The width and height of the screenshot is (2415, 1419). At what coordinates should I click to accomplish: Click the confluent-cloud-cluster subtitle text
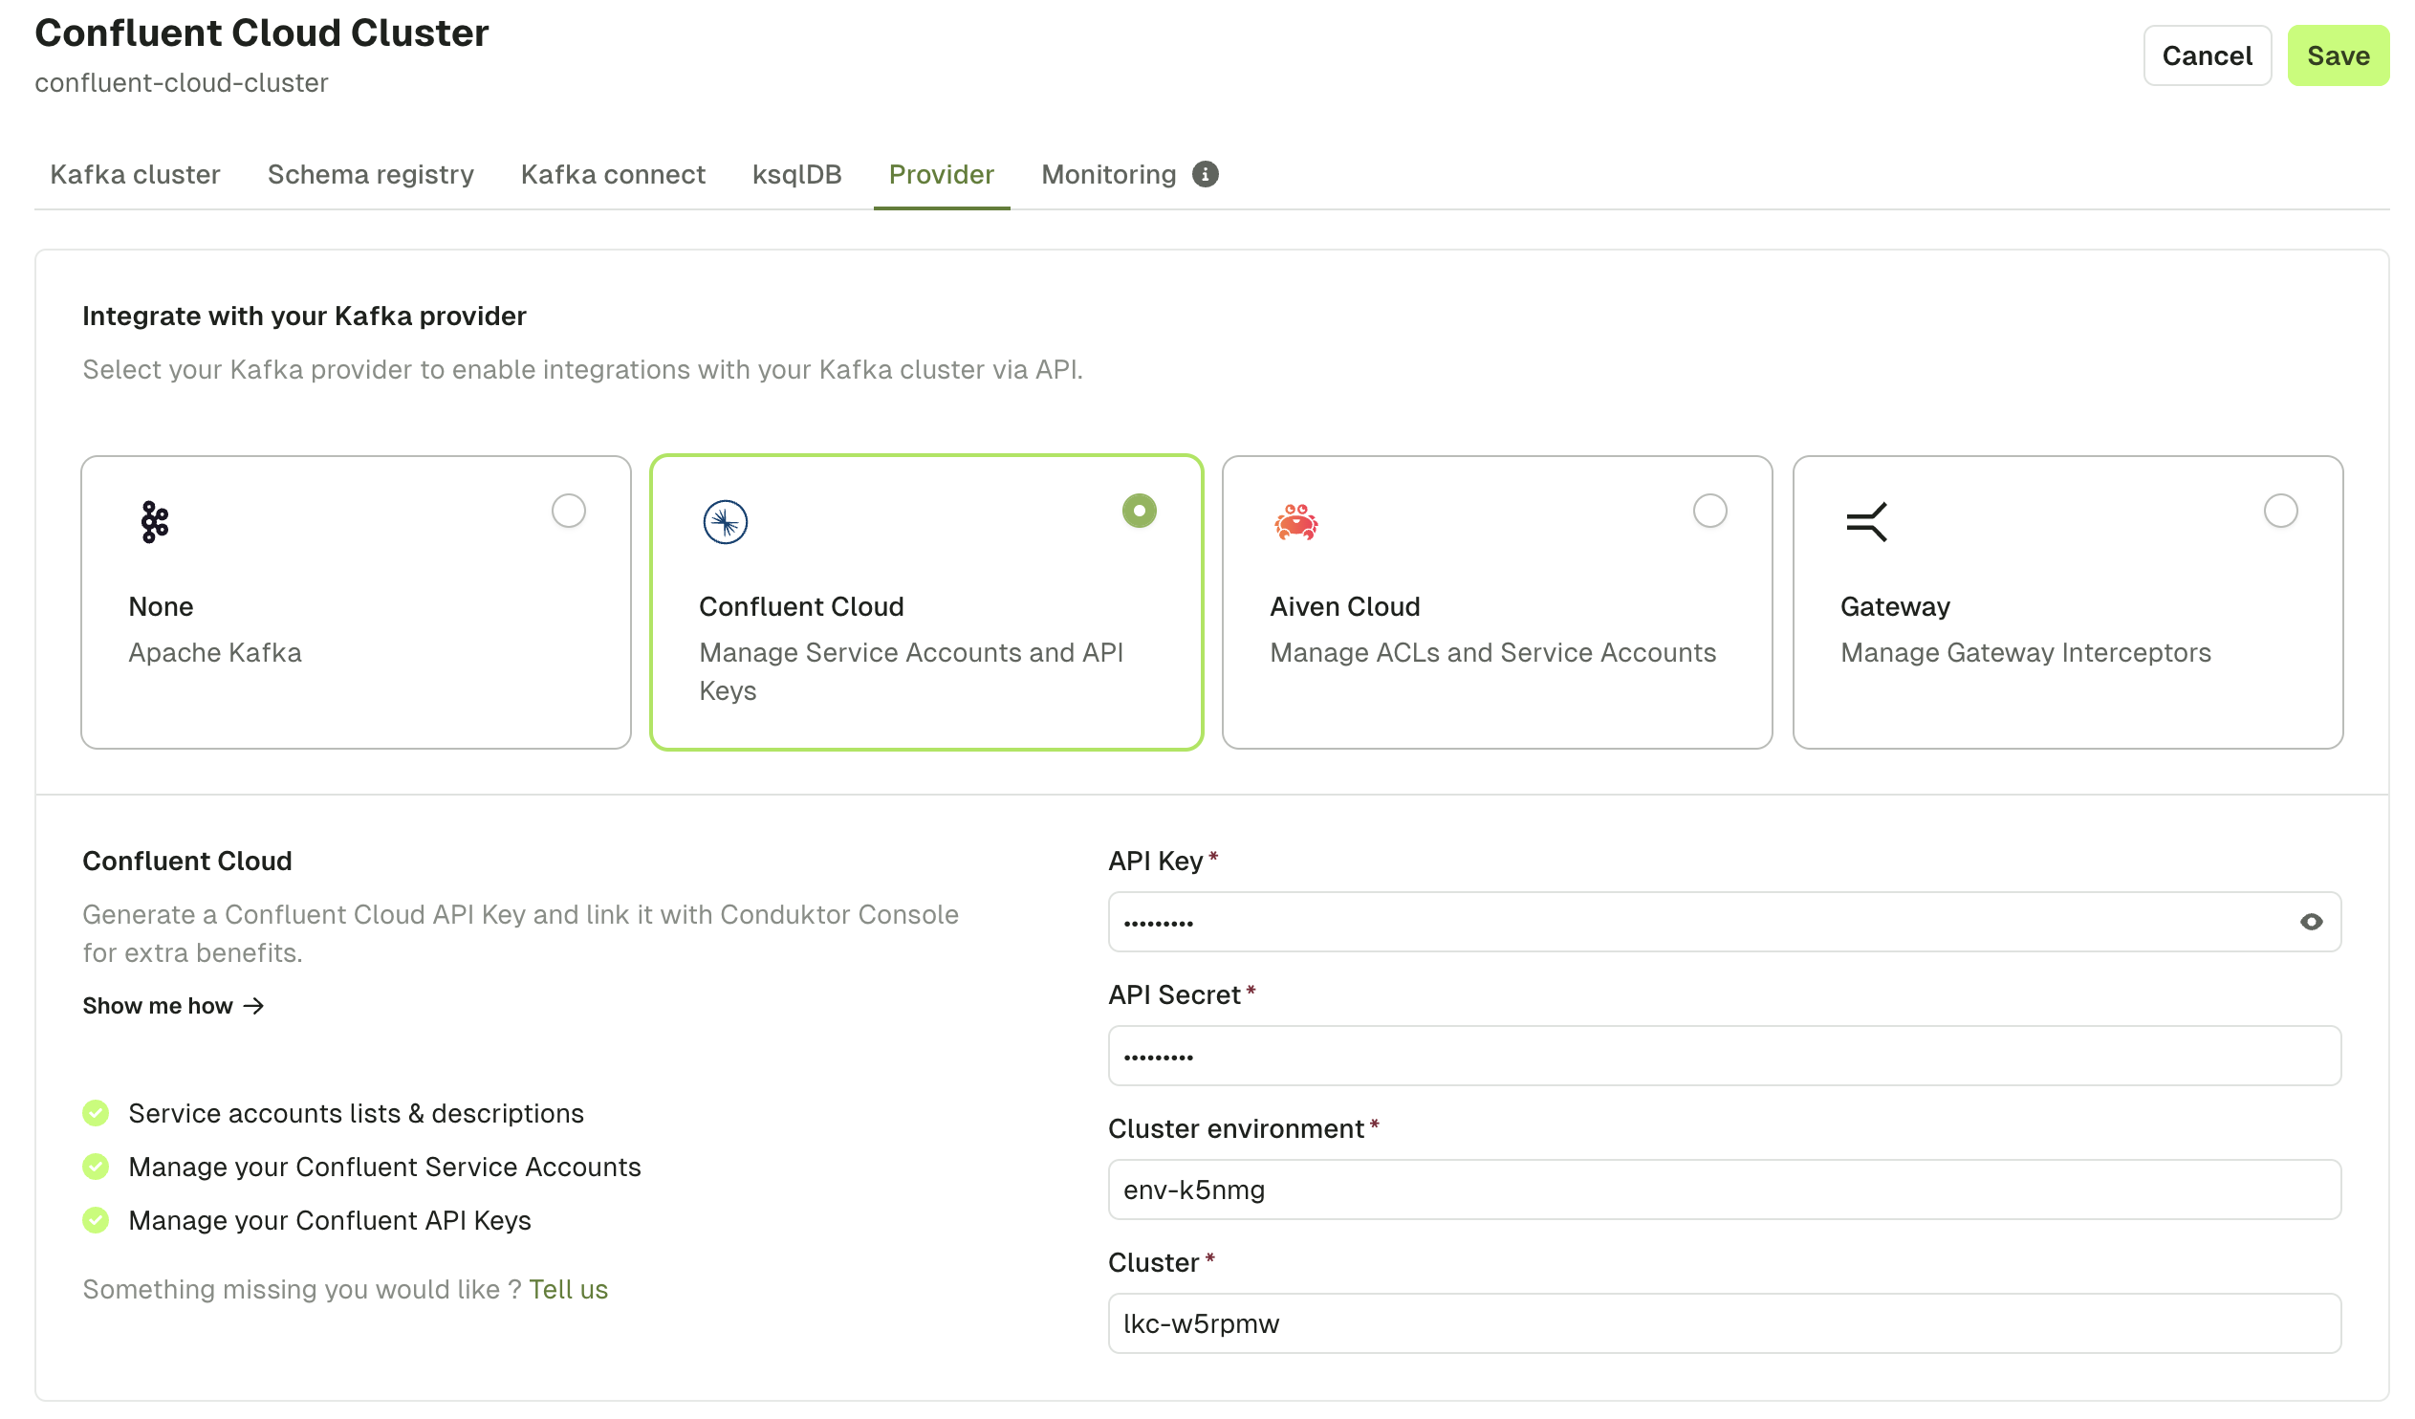click(x=181, y=82)
